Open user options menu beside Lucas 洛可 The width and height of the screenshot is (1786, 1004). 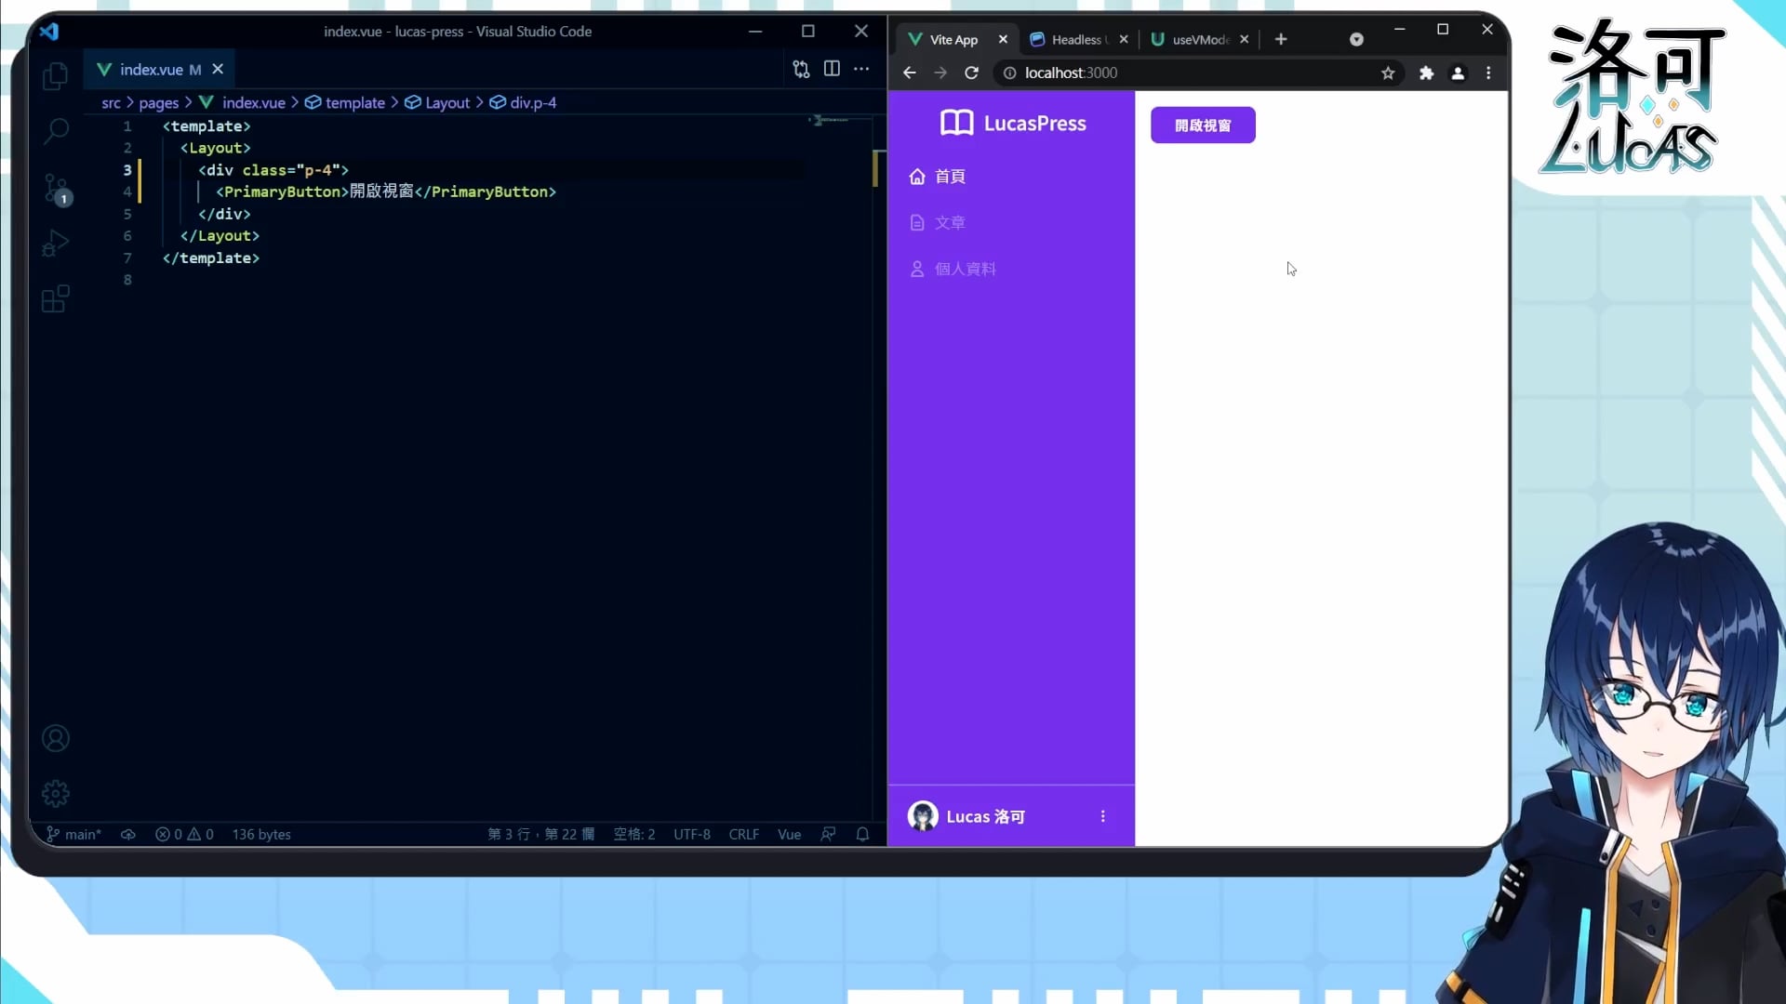[x=1103, y=816]
